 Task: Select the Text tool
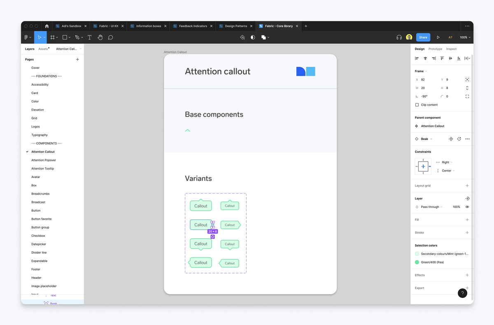pyautogui.click(x=89, y=37)
